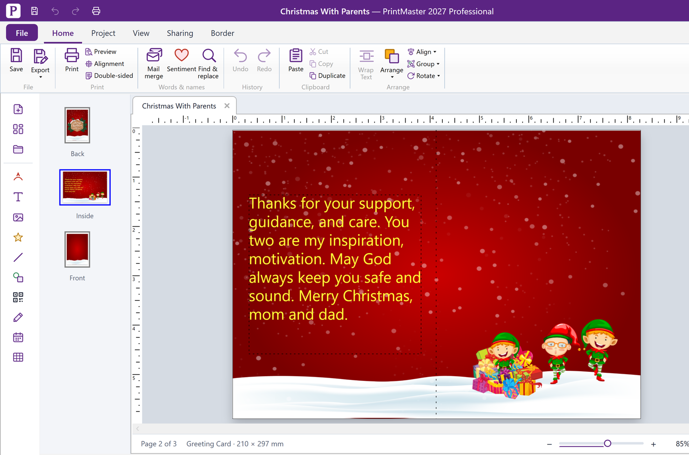
Task: Select the image insert sidebar tool
Action: point(18,217)
